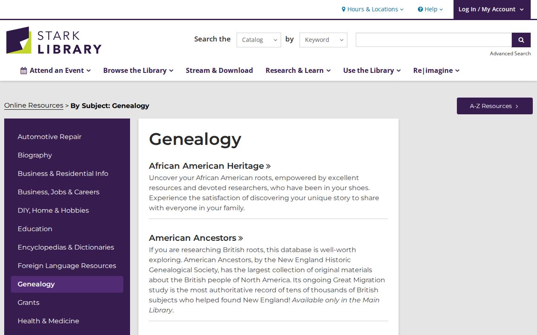Click the double arrow after African American Heritage
Image resolution: width=537 pixels, height=335 pixels.
tap(268, 166)
